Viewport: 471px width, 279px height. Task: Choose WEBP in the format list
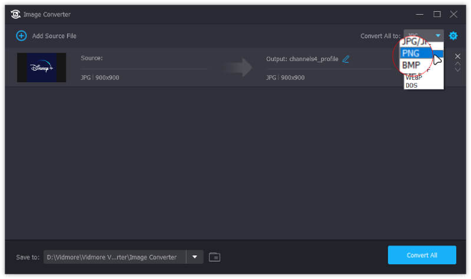pyautogui.click(x=414, y=78)
